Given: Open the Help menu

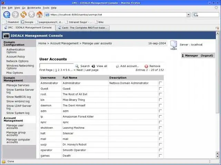Looking at the screenshot, I should click(54, 8).
